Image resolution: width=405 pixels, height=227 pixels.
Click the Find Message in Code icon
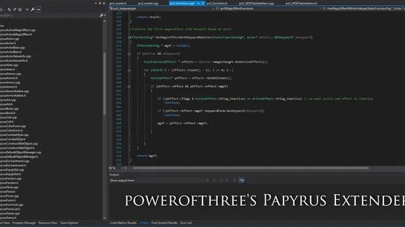coord(215,180)
